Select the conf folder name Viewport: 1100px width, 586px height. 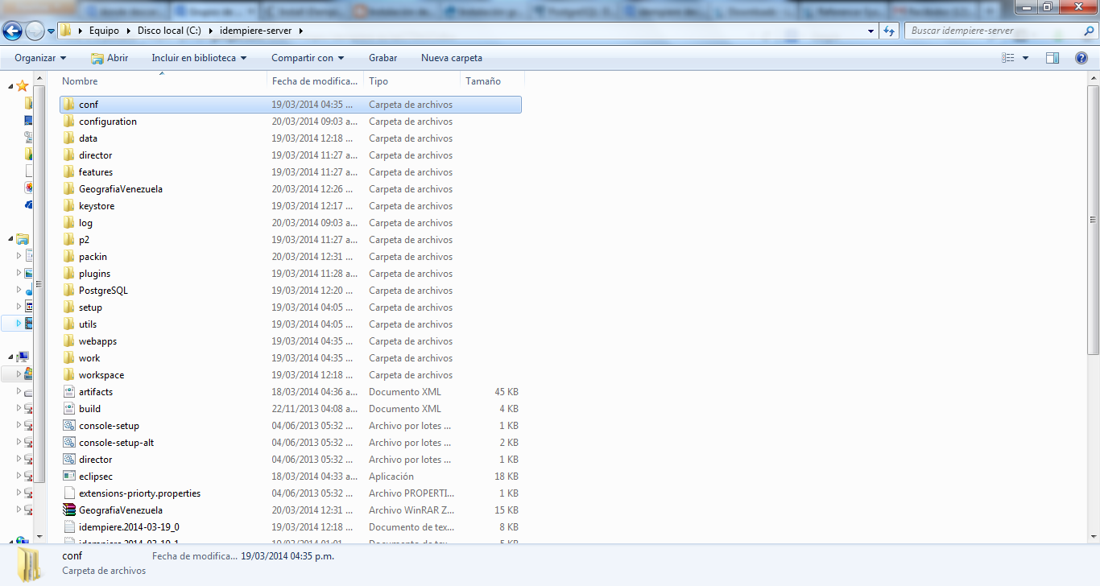(89, 105)
